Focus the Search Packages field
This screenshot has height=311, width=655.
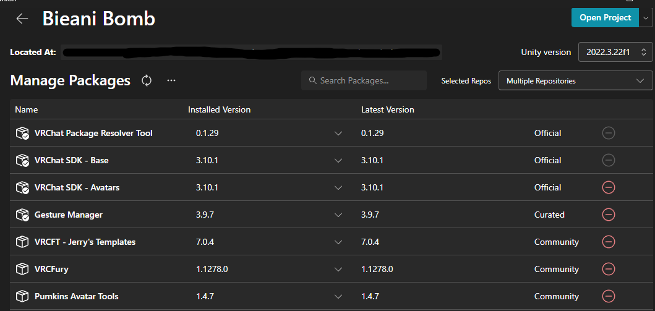369,81
